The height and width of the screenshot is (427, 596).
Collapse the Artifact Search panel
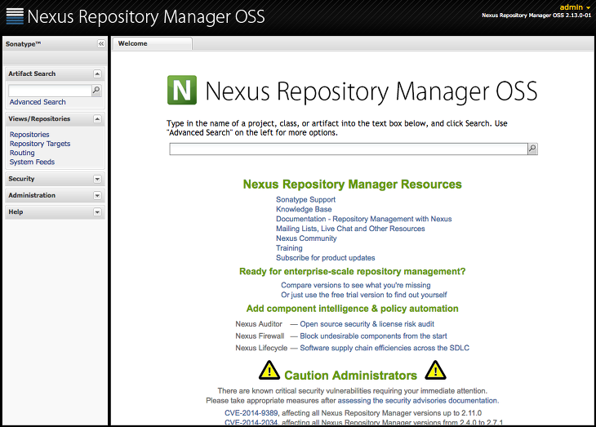97,73
